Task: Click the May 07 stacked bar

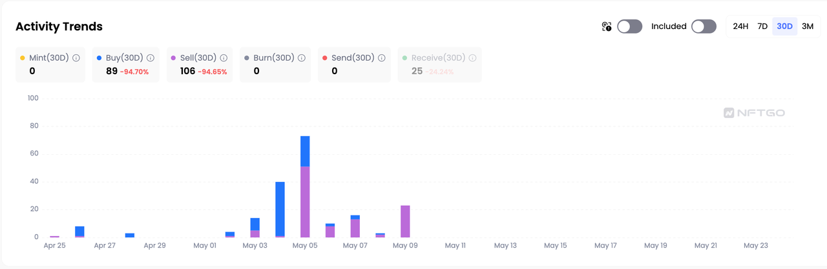Action: [355, 226]
